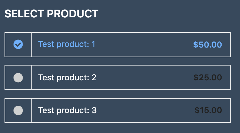
Task: Click the $15.00 price
Action: pyautogui.click(x=208, y=111)
